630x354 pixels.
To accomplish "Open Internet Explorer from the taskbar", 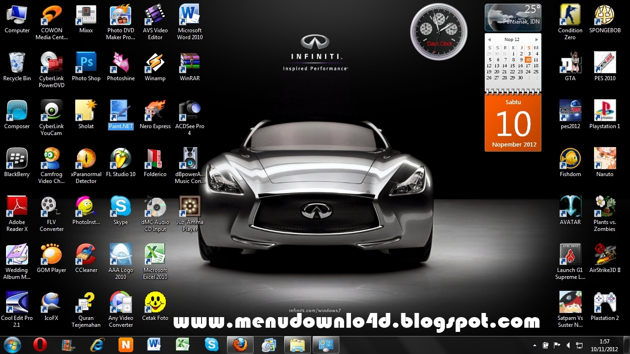I will coord(97,344).
